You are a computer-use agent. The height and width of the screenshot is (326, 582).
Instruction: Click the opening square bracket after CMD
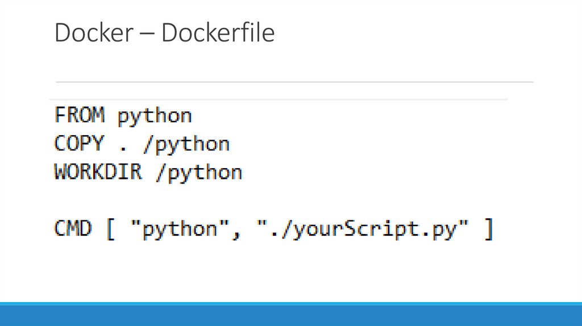click(110, 230)
